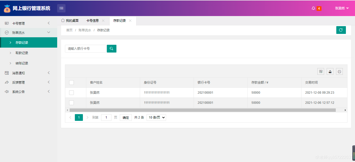Click the icon beside 消息通知
This screenshot has width=355, height=162.
(7, 73)
